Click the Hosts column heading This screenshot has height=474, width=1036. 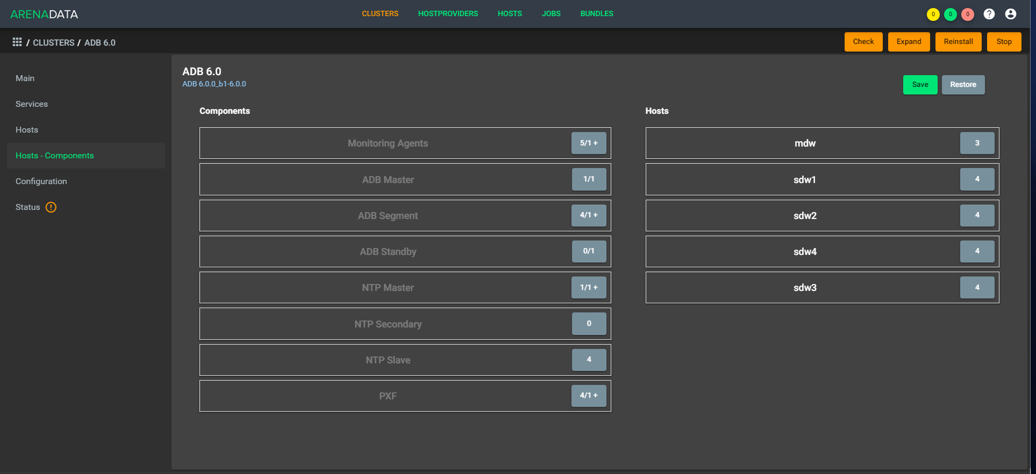(x=657, y=111)
